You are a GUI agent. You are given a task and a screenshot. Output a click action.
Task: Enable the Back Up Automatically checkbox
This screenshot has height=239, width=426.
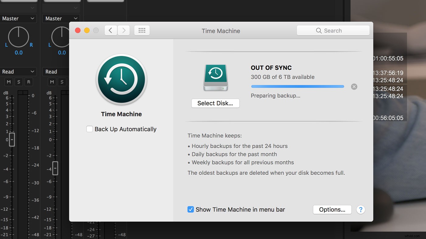(89, 129)
